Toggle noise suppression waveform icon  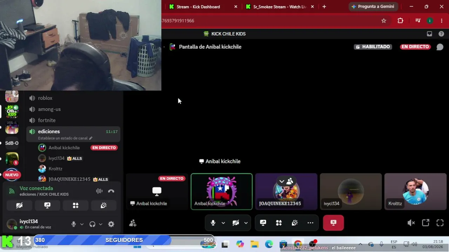click(99, 191)
